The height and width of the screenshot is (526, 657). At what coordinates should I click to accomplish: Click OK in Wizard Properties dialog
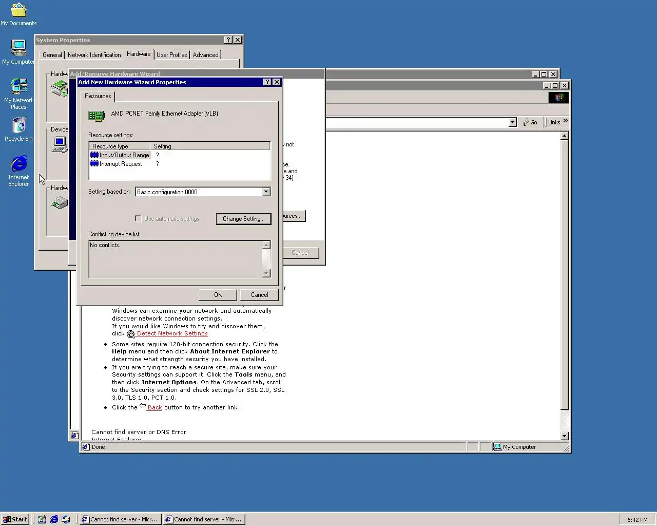point(218,295)
